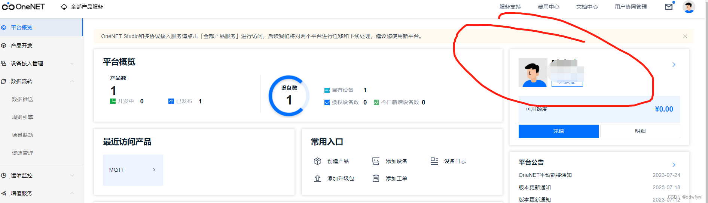Click the 可用额度 label

tap(537, 109)
